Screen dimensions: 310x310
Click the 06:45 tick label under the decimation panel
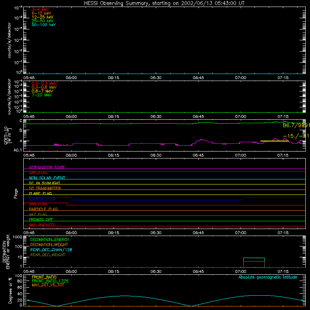(198, 272)
